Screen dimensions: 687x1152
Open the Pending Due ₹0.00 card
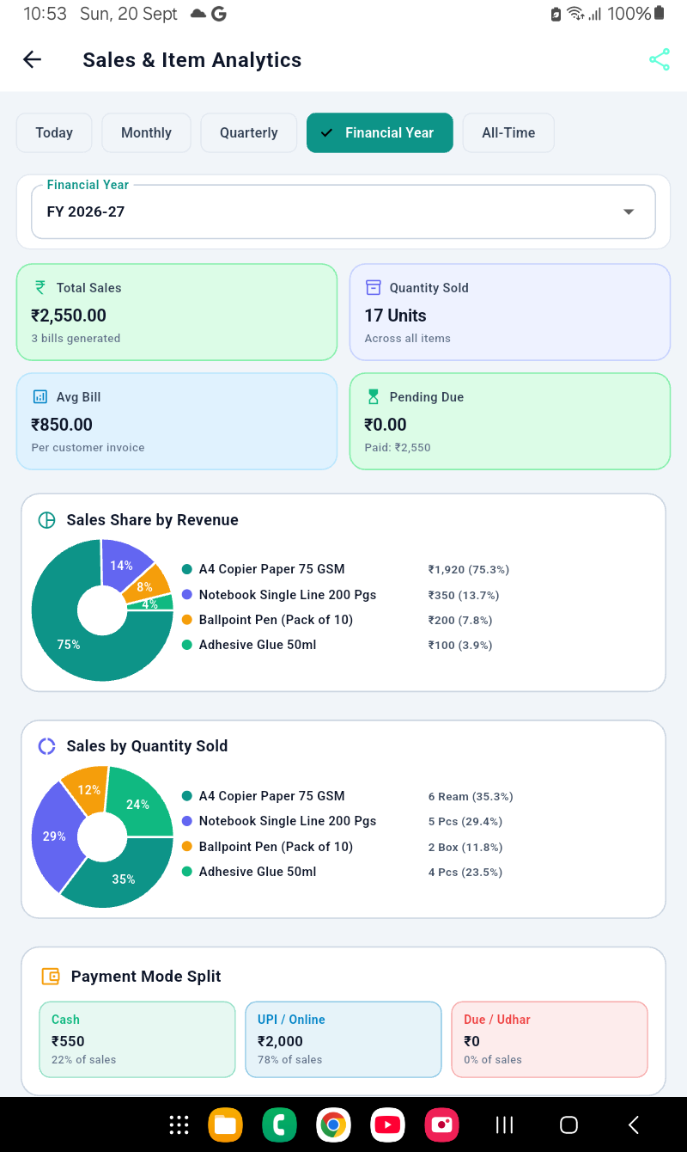510,421
